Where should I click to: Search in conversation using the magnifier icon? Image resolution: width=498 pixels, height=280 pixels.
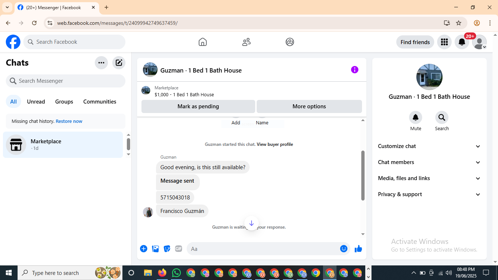point(442,117)
